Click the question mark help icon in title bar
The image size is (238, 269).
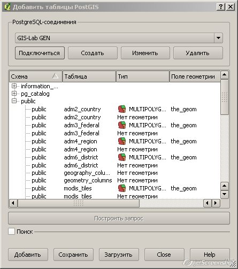[x=221, y=7]
